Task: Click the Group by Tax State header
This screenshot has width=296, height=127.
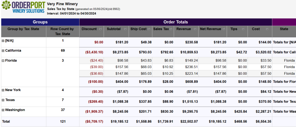Action: [x=23, y=29]
